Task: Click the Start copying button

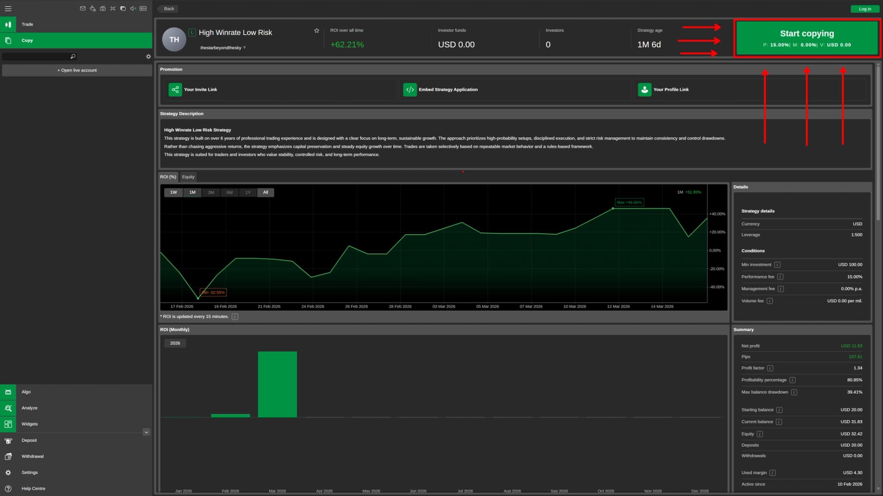Action: (807, 38)
